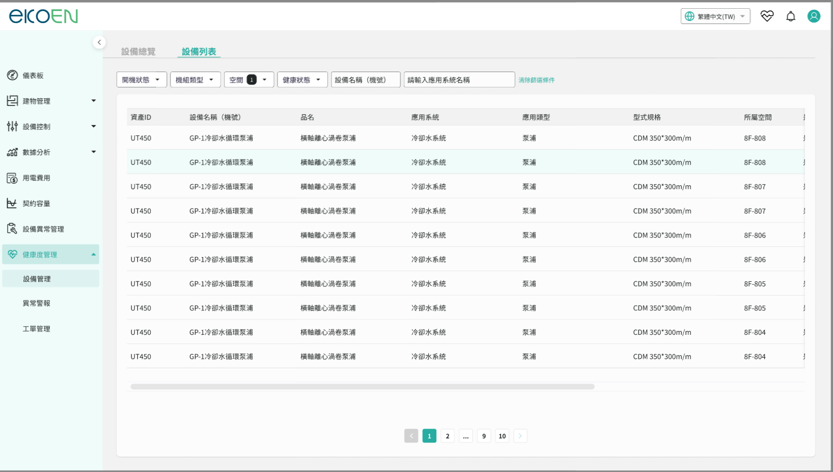Go to page 2 in pagination
The height and width of the screenshot is (472, 833).
pyautogui.click(x=447, y=436)
